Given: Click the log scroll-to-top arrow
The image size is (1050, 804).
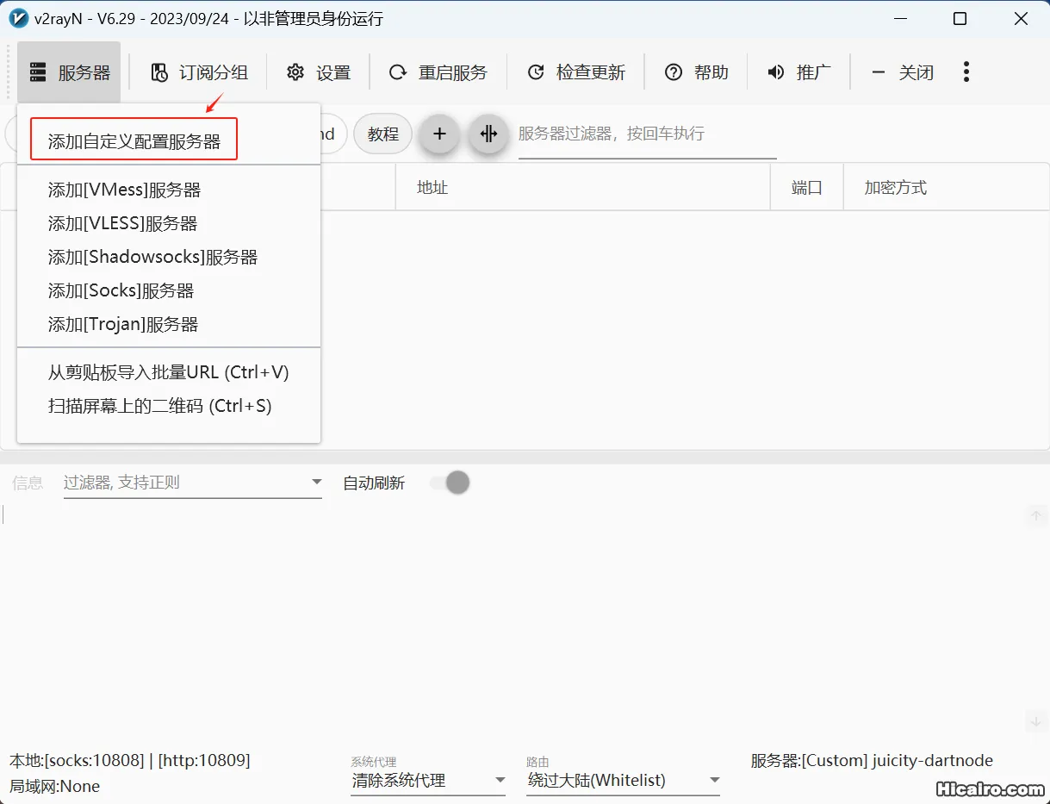Looking at the screenshot, I should (1035, 515).
